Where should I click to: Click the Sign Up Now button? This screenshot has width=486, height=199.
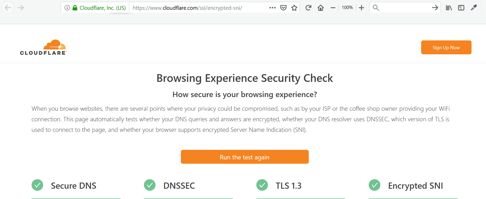pos(446,47)
